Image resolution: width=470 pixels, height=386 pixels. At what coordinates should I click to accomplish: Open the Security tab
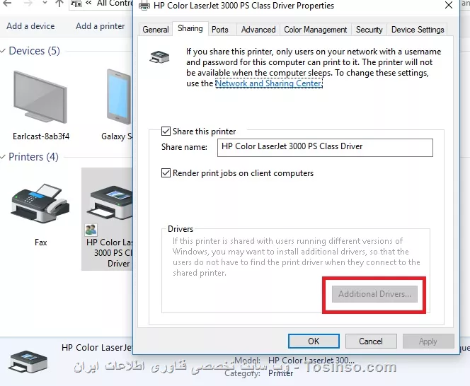[x=369, y=30]
